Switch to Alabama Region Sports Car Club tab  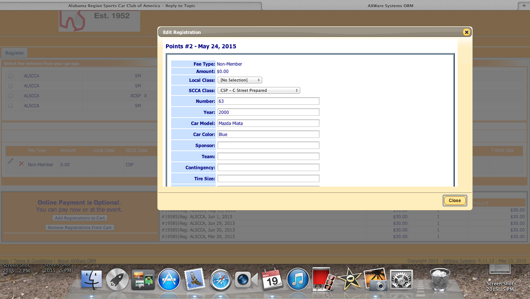point(132,6)
